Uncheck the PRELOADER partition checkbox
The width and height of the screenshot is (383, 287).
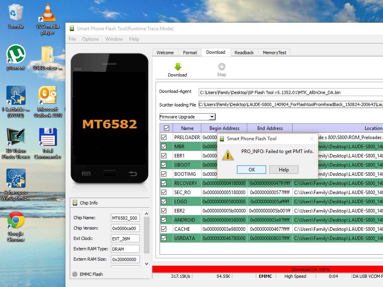point(164,138)
